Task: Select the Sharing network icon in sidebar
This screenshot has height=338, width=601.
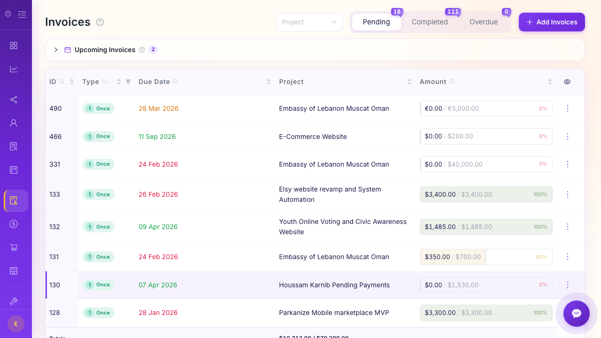Action: 14,100
